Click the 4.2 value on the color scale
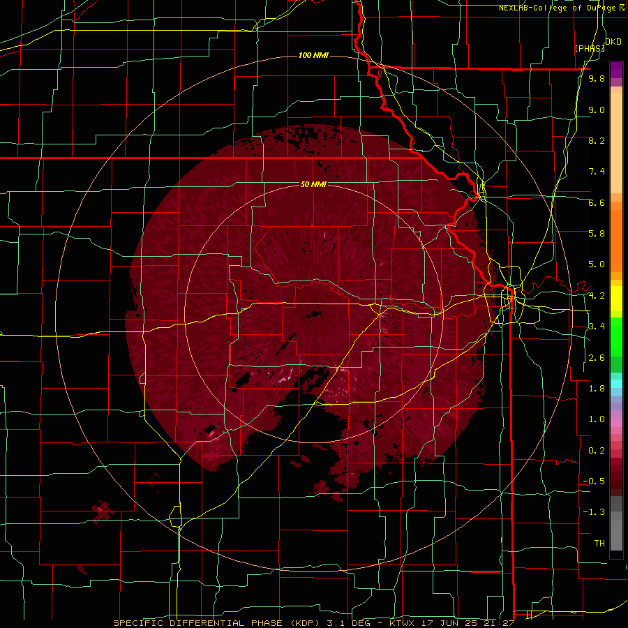Image resolution: width=628 pixels, height=628 pixels. [597, 296]
